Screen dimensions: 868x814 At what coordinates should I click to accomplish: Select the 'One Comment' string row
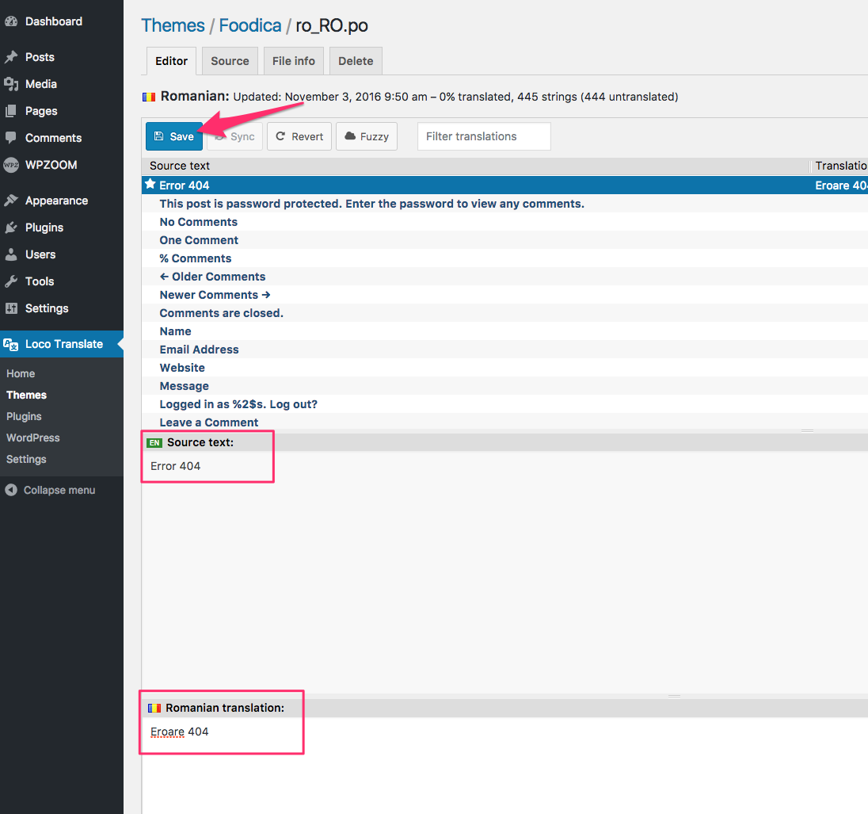[x=504, y=240]
